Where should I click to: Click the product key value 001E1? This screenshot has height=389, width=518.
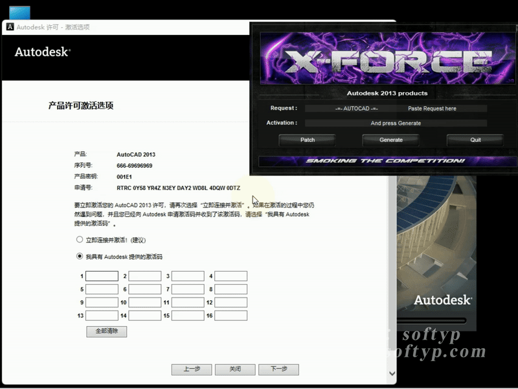pyautogui.click(x=124, y=177)
